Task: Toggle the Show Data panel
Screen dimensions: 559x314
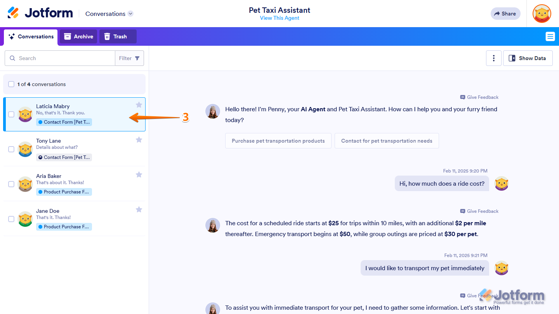Action: click(x=528, y=58)
